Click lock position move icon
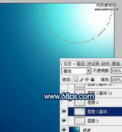This screenshot has height=132, width=122. [87, 79]
